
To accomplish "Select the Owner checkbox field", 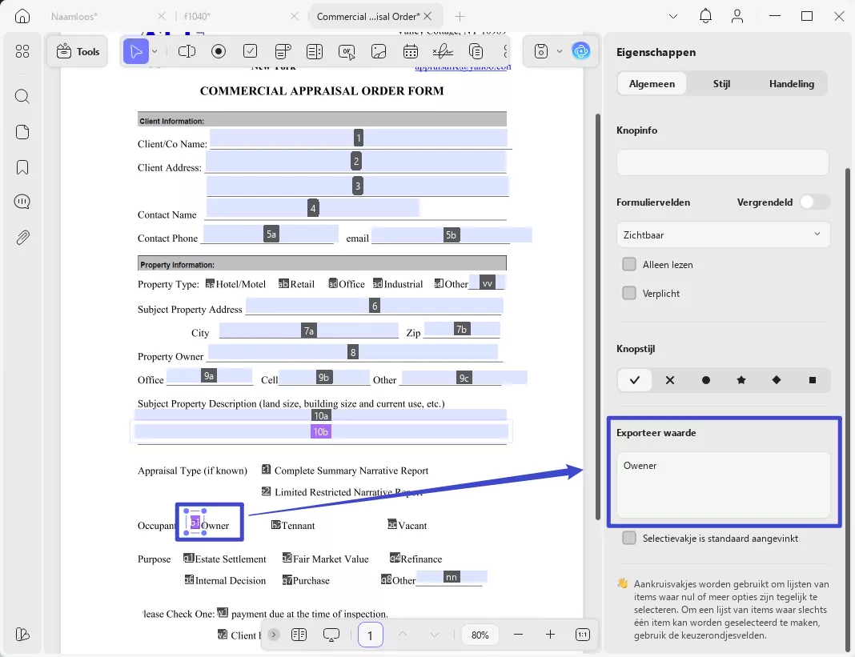I will pos(195,523).
